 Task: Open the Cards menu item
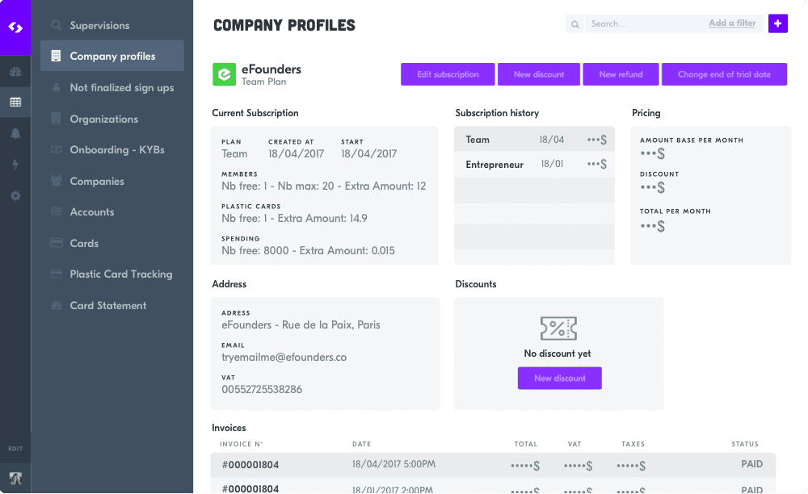click(84, 244)
